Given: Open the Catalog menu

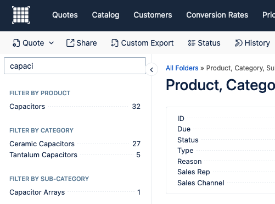Looking at the screenshot, I should coord(105,15).
